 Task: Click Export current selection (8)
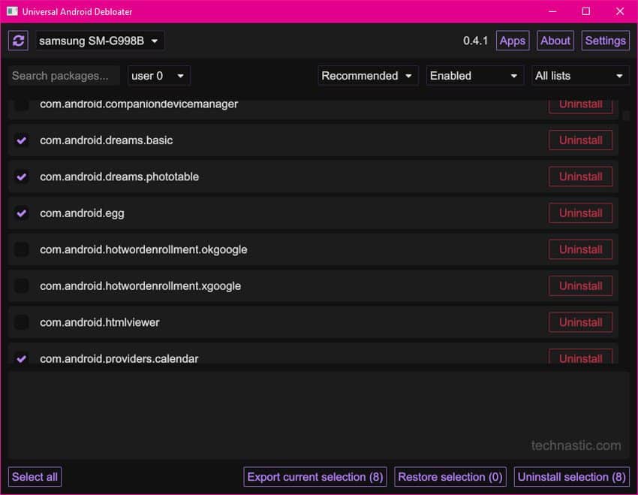pos(315,477)
